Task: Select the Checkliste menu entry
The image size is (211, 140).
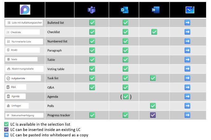Action: (23, 32)
